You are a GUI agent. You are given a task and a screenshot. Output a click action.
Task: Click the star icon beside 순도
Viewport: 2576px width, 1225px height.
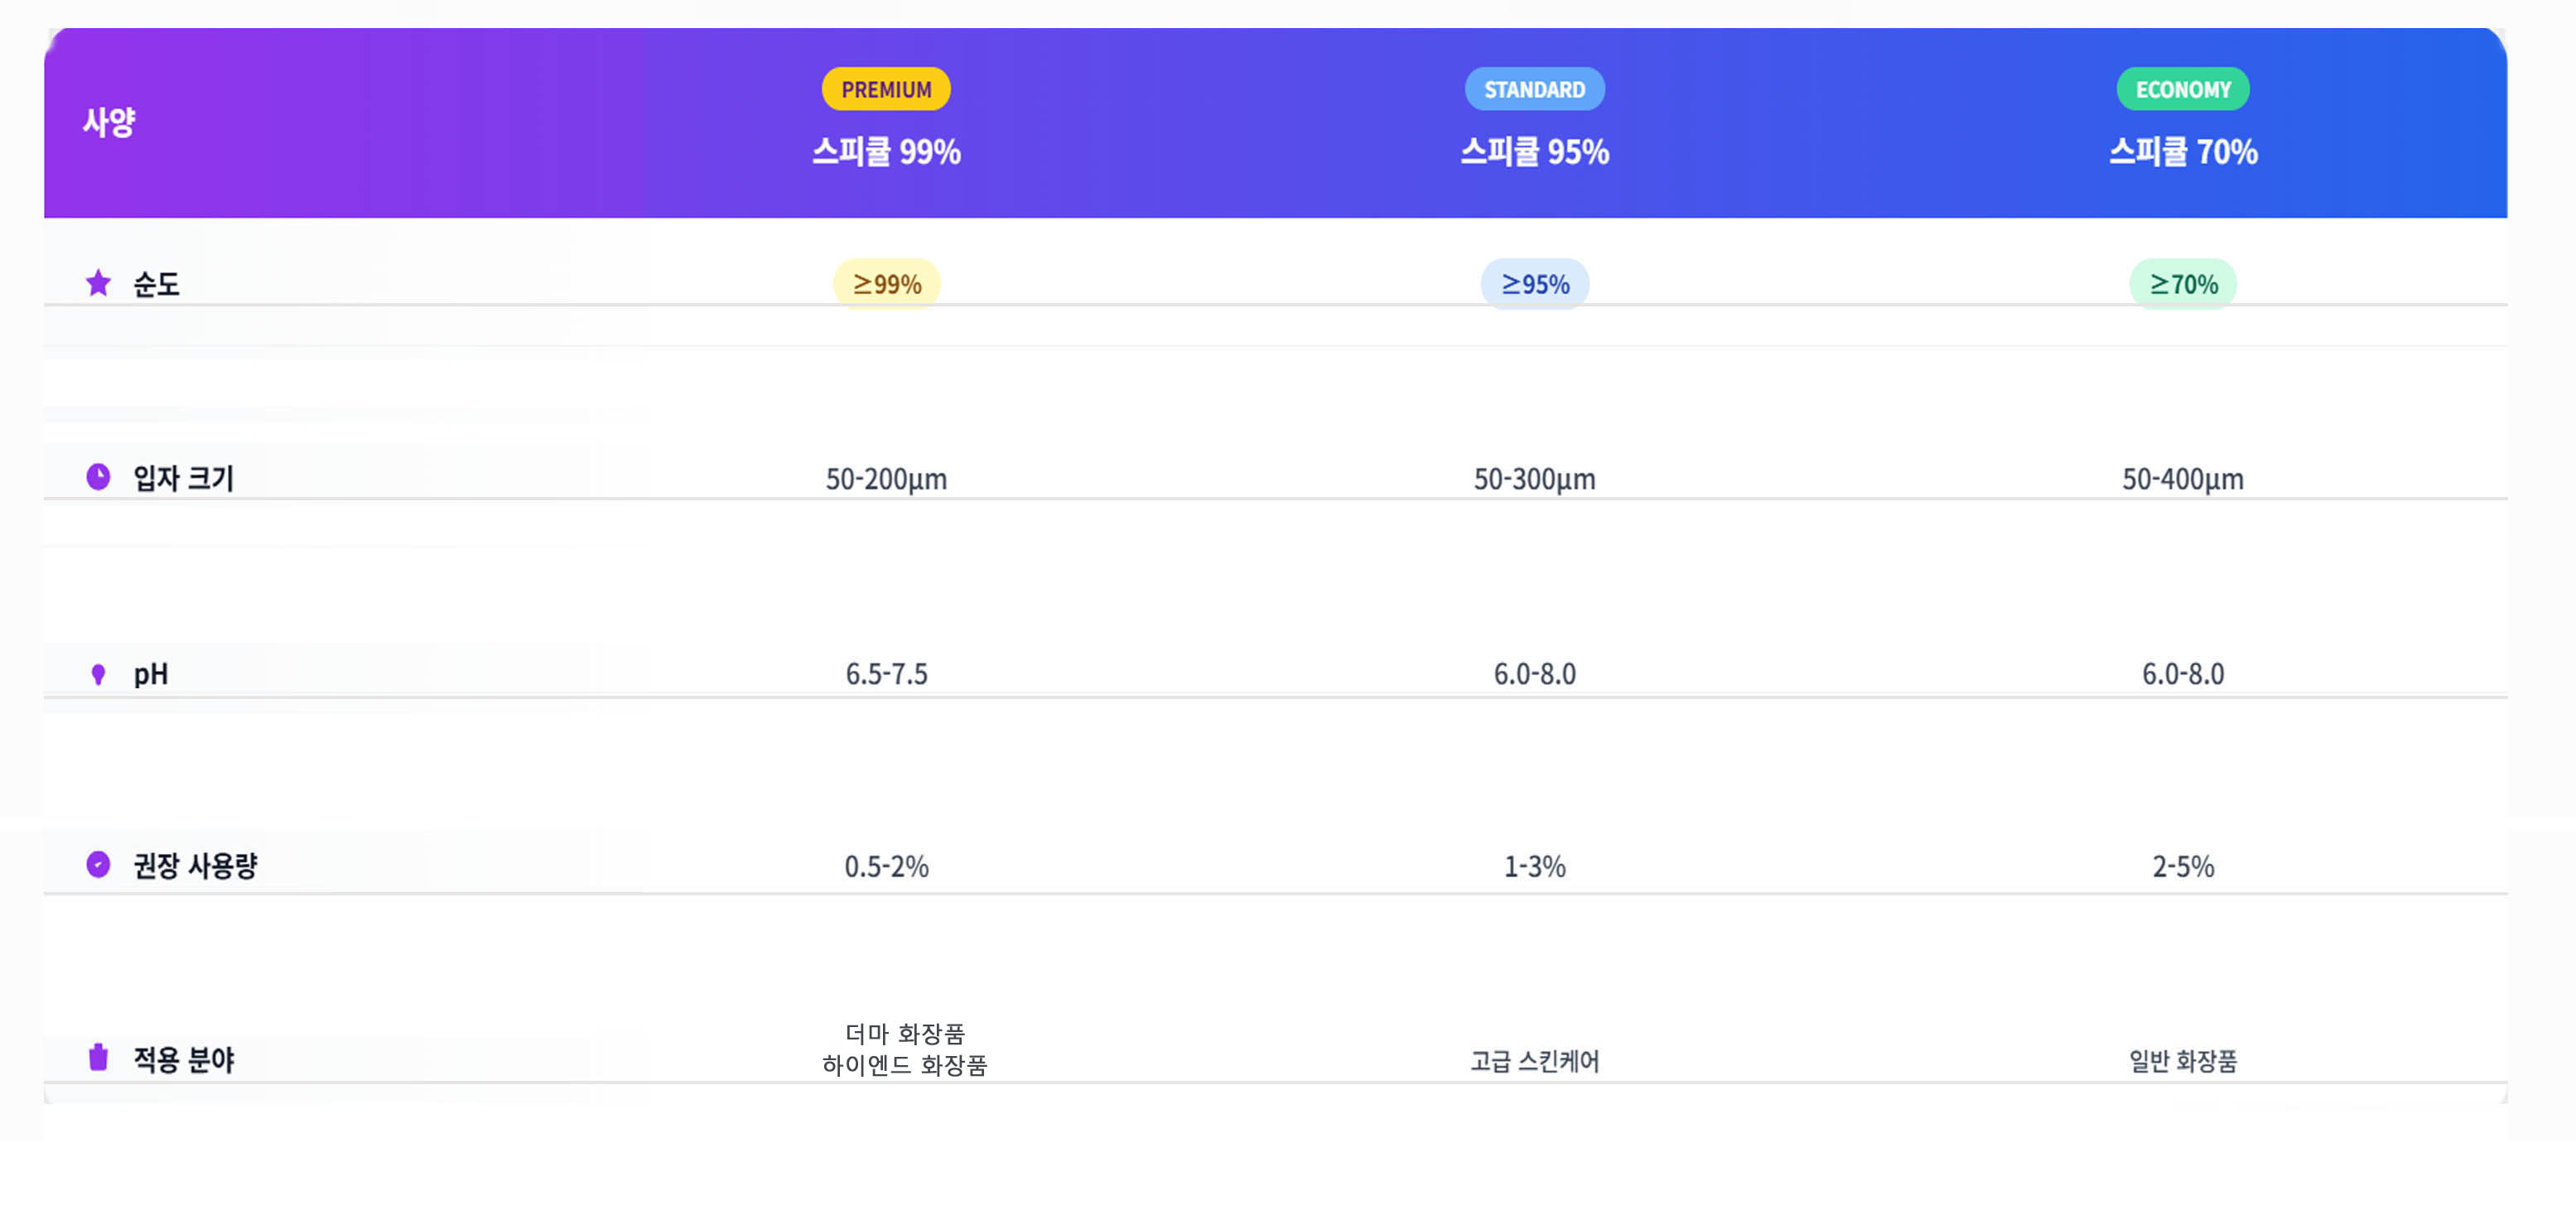(98, 283)
